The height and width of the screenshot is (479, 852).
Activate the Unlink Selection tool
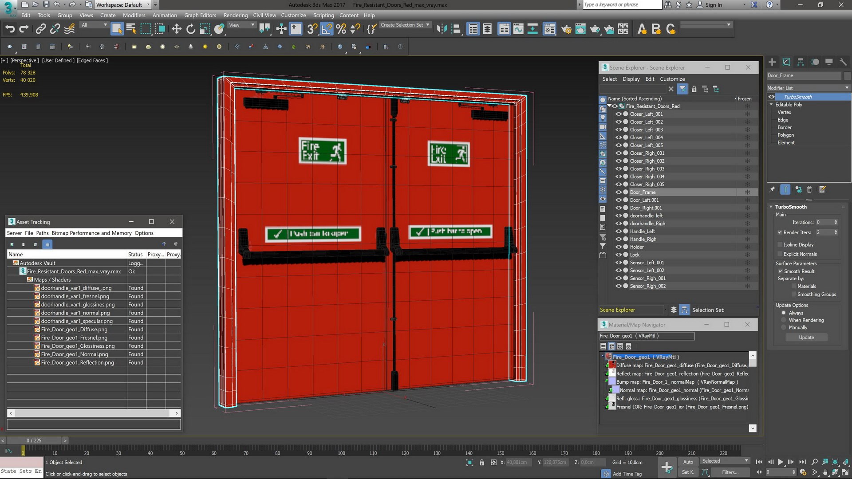pos(55,29)
